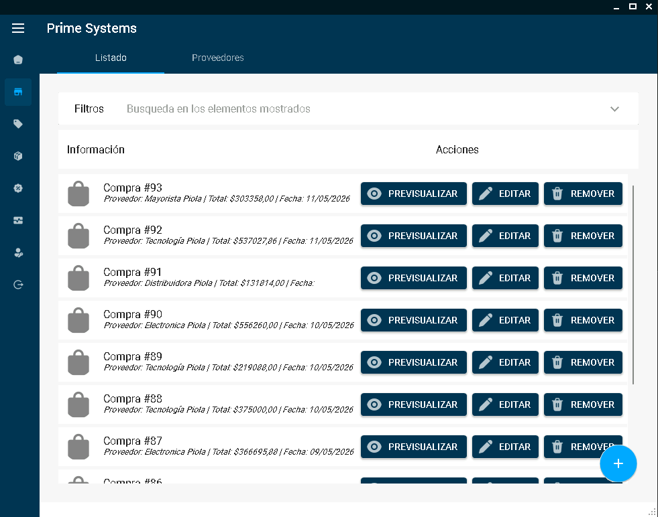The image size is (658, 517).
Task: Select the Compra #88 title text
Action: point(133,399)
